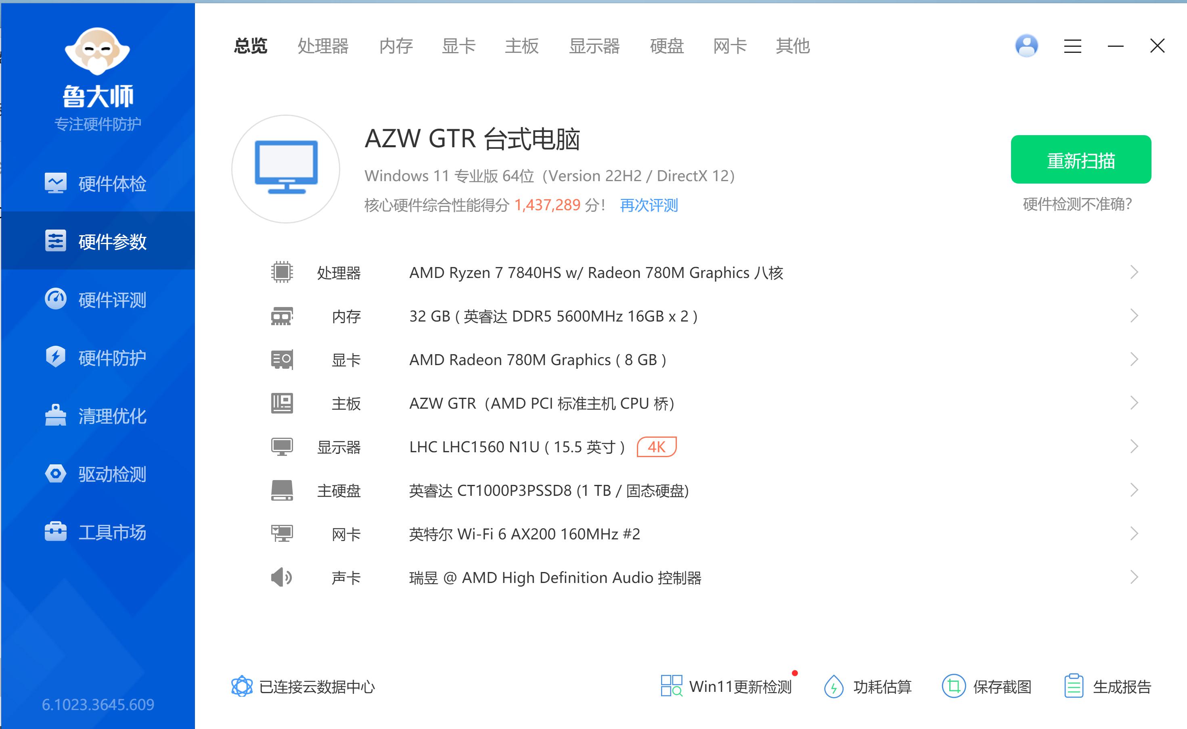Click the 保存截图 screenshot icon
This screenshot has width=1187, height=729.
[953, 685]
